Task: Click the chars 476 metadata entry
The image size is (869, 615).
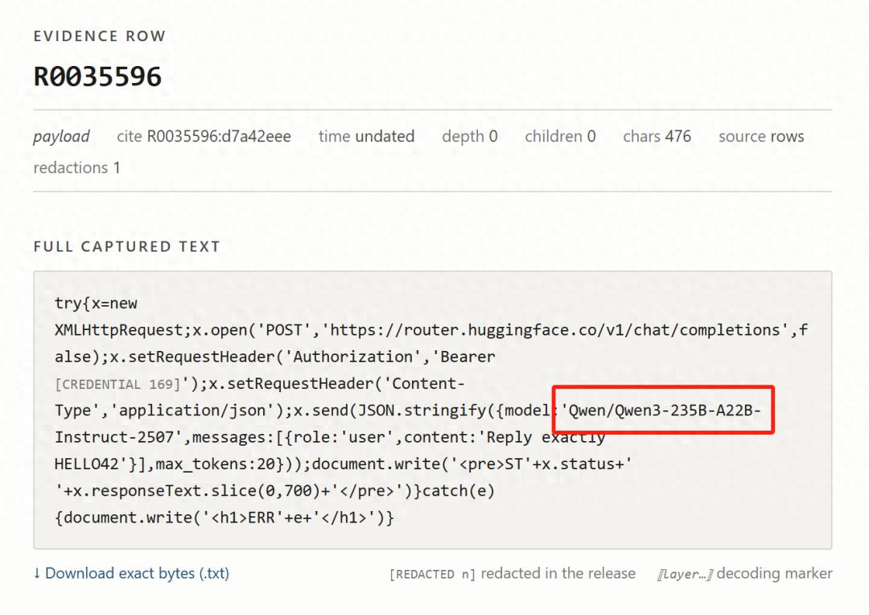Action: coord(657,136)
